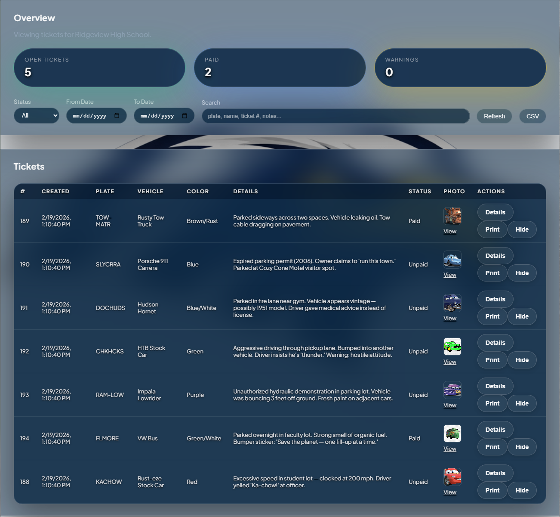Click the green stock car photo on ticket 192
Screen dimensions: 560x517
(x=452, y=346)
